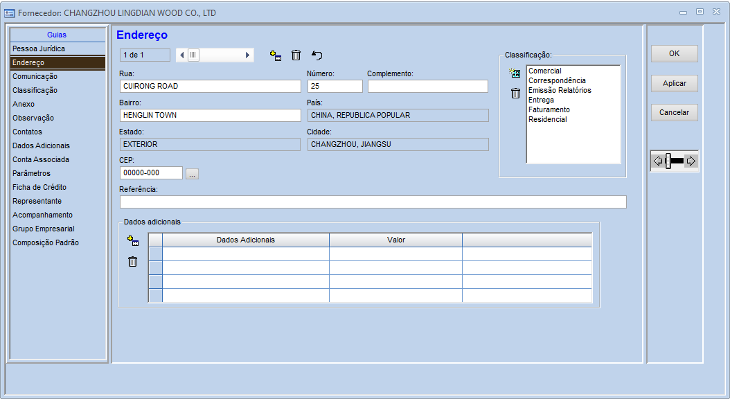Open CEP lookup with the ellipsis button
The image size is (730, 399).
pos(192,174)
